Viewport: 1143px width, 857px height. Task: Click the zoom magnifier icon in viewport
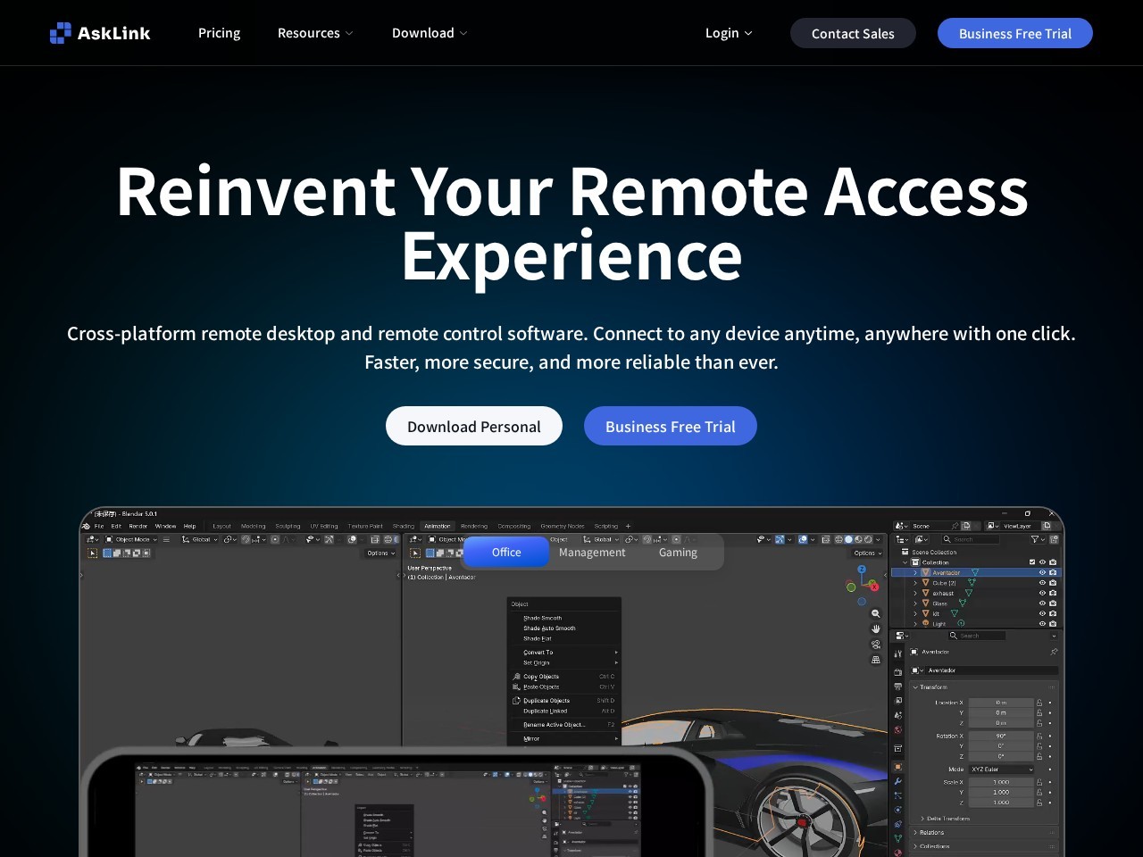[x=875, y=614]
